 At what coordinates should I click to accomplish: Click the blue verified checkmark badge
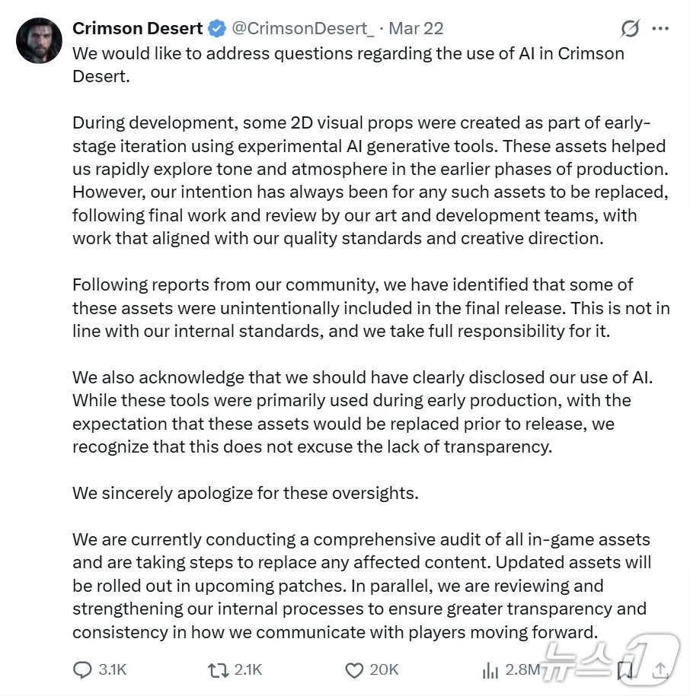click(x=217, y=30)
